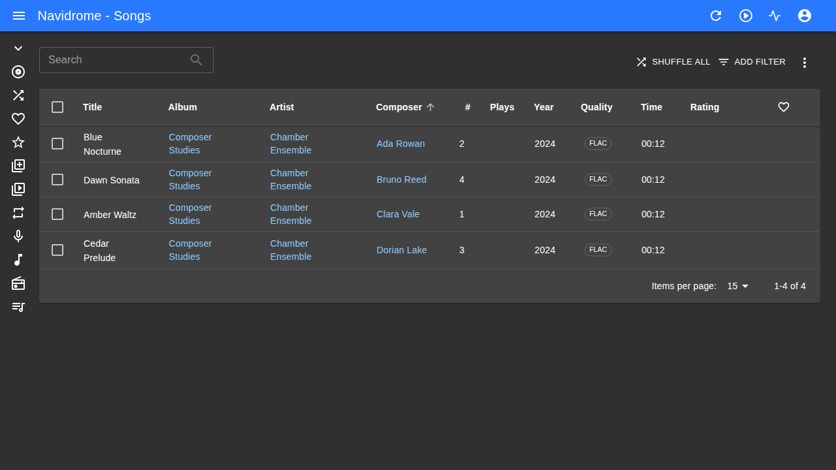This screenshot has width=836, height=470.
Task: Check the Blue Nocturne row checkbox
Action: click(57, 144)
